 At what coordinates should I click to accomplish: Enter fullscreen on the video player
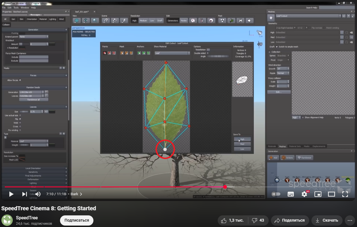345,194
